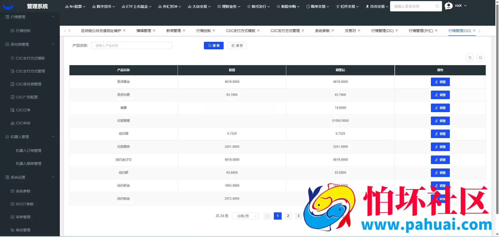Open the 理财业务 top menu dropdown
This screenshot has width=499, height=237.
click(229, 6)
